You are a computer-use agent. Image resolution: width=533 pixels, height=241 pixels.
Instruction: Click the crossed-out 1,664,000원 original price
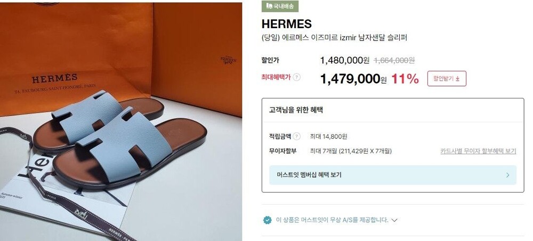[394, 61]
